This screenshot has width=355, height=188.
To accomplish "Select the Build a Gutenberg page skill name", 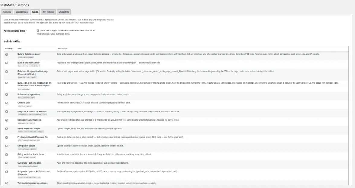I will pos(28,54).
